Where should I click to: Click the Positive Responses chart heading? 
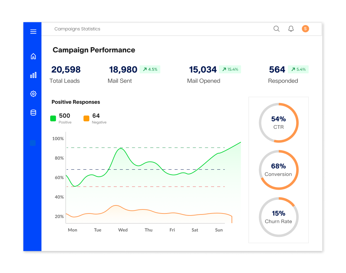(x=76, y=102)
